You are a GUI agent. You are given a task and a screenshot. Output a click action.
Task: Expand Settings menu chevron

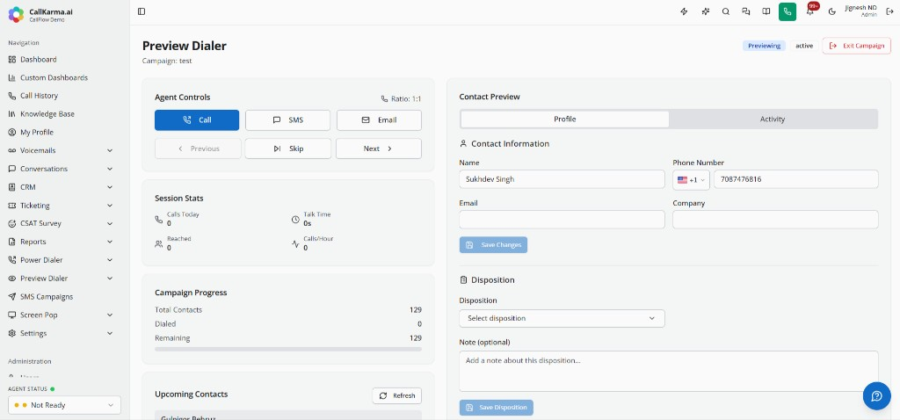[110, 333]
